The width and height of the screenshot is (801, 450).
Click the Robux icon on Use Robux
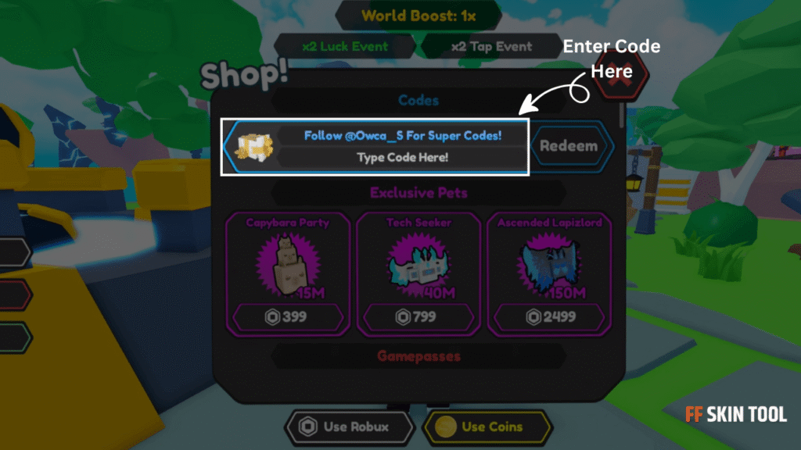(308, 427)
